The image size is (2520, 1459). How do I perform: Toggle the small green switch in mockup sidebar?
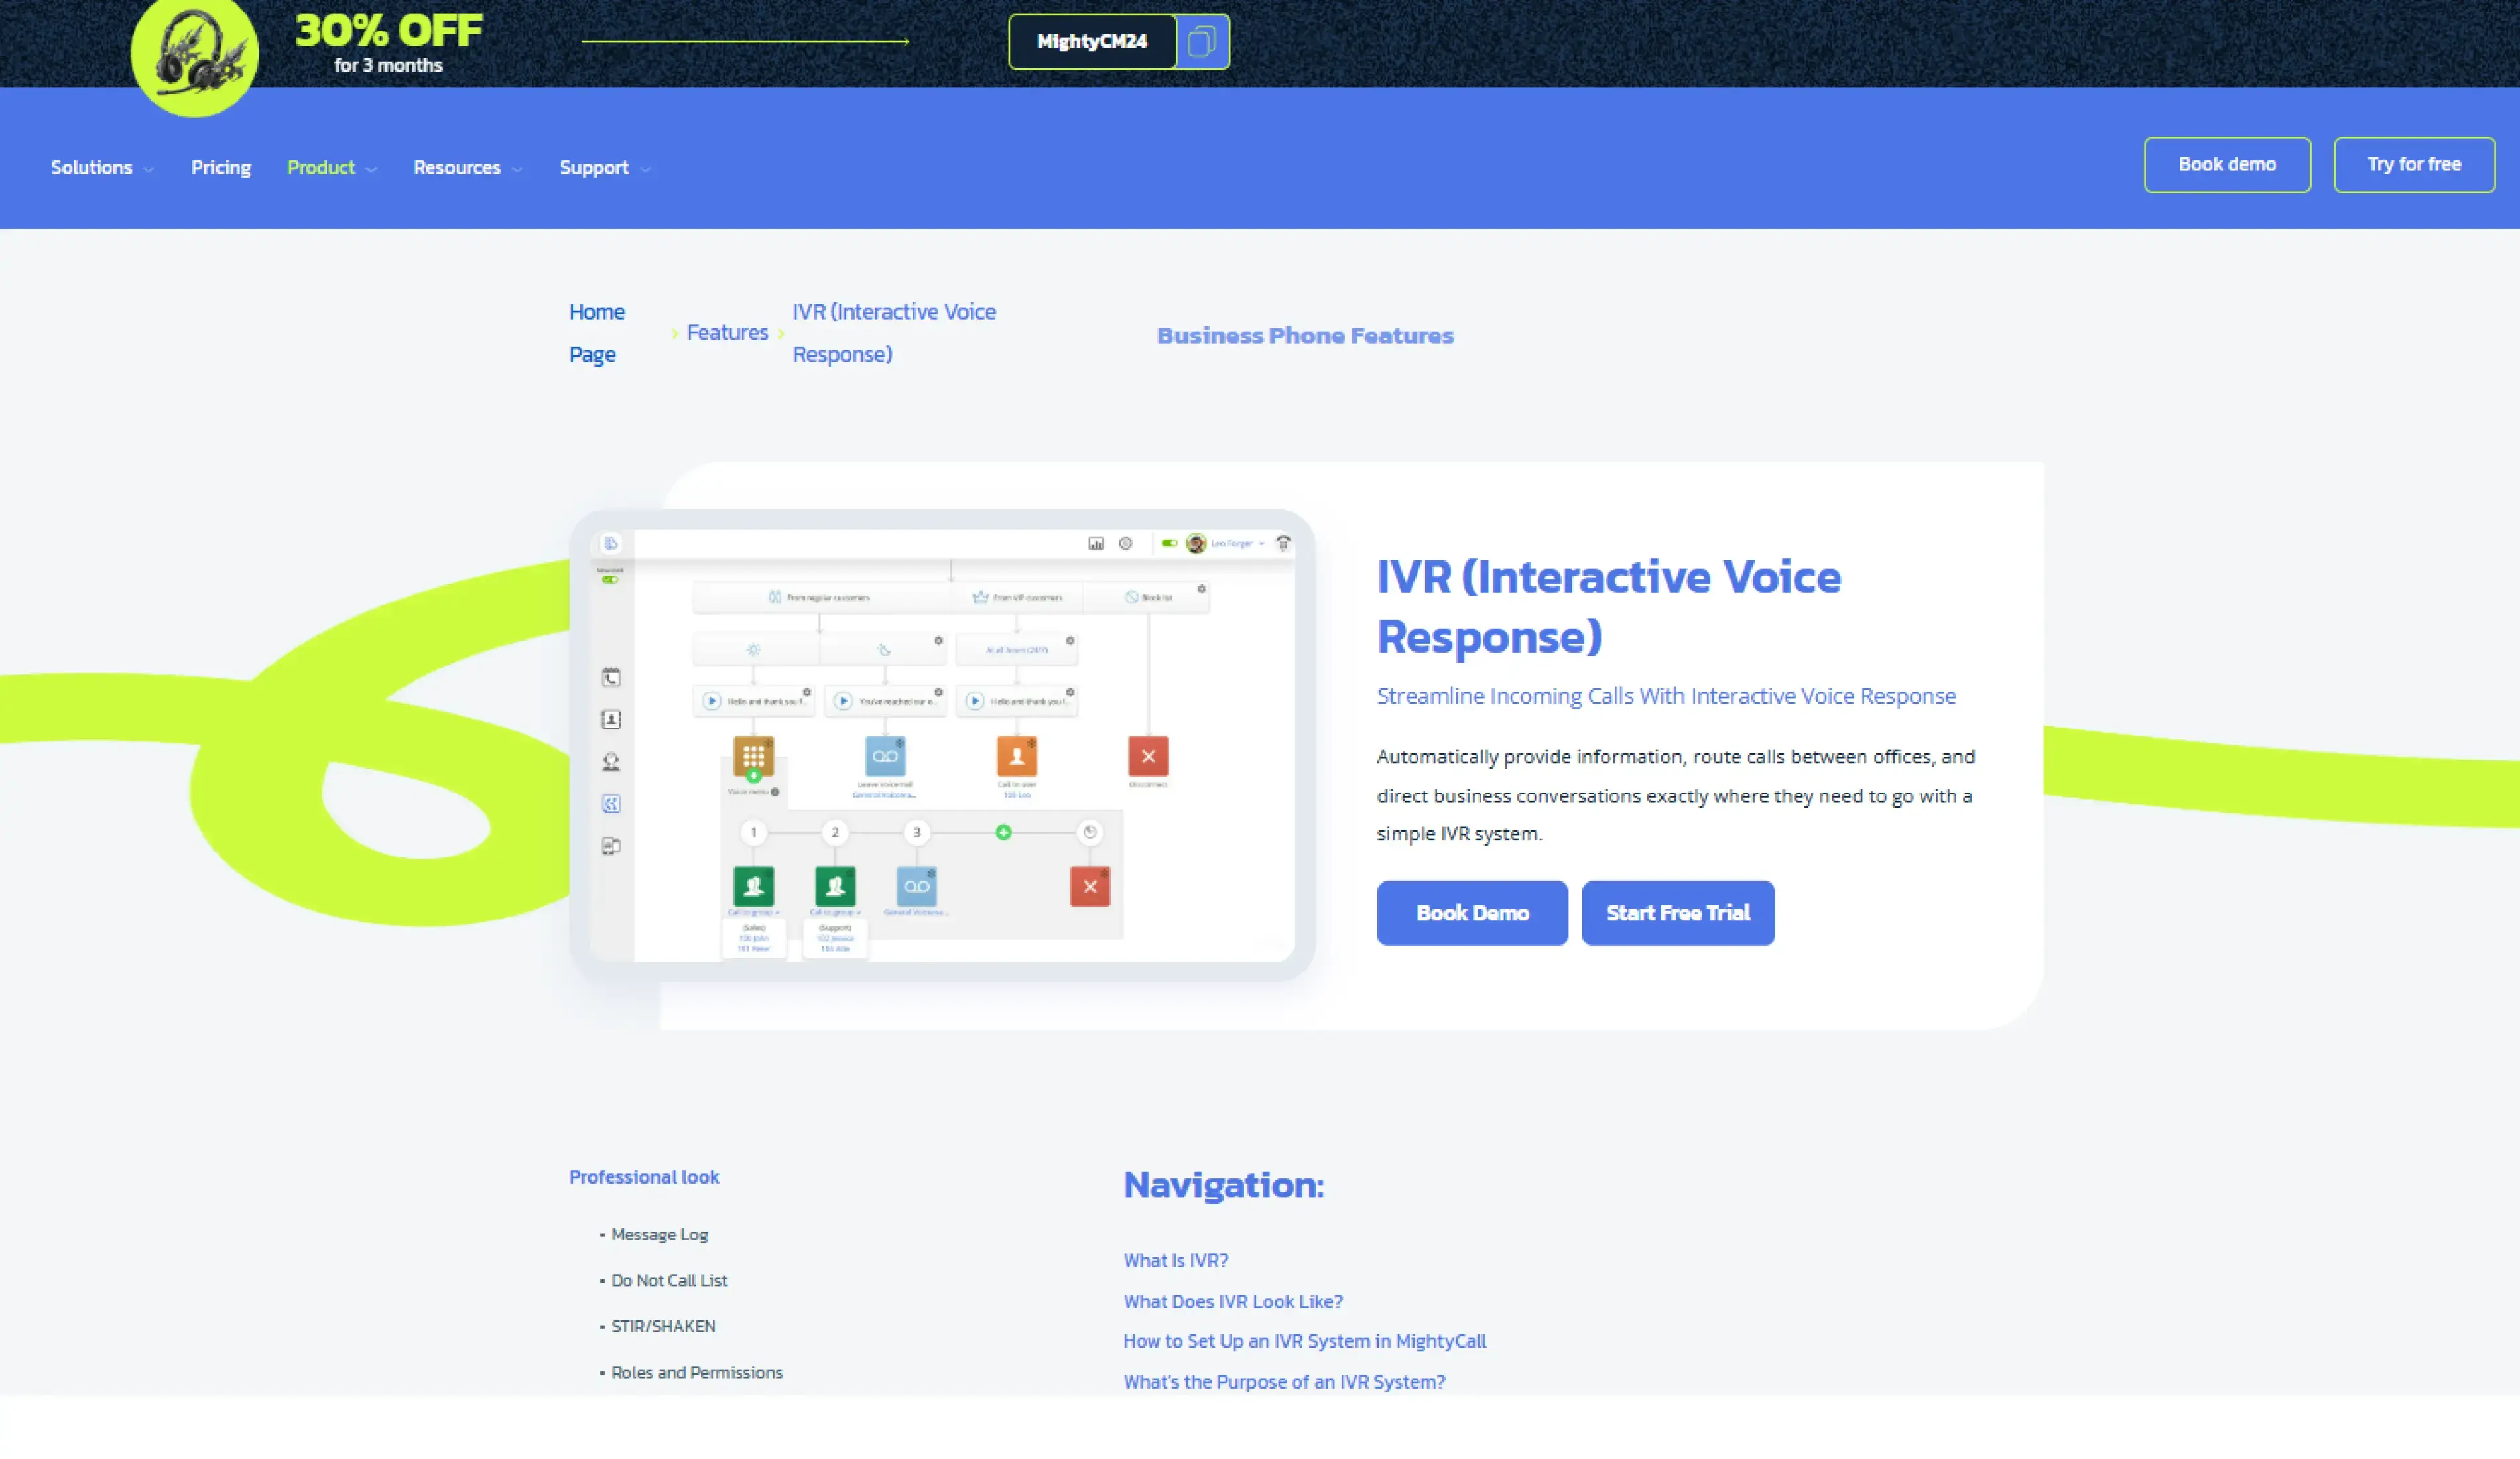coord(610,579)
